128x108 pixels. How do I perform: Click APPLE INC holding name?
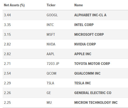point(83,54)
